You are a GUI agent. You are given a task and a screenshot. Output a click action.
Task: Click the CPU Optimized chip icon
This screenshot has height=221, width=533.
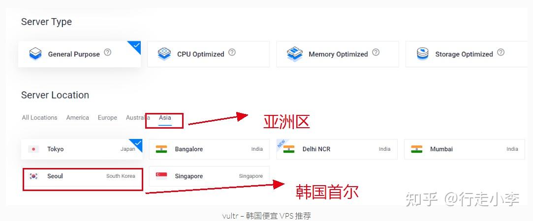pyautogui.click(x=164, y=54)
